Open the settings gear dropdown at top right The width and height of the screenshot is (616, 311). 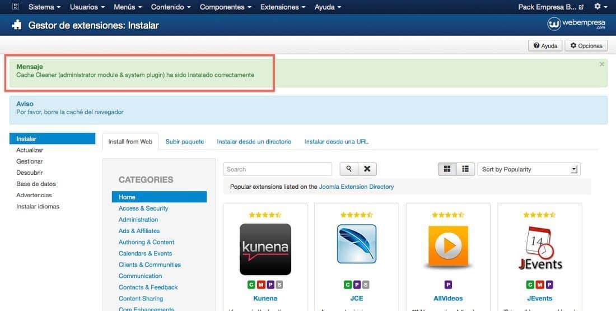tap(600, 7)
